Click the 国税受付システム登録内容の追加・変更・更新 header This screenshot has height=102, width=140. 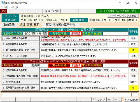coord(65,30)
